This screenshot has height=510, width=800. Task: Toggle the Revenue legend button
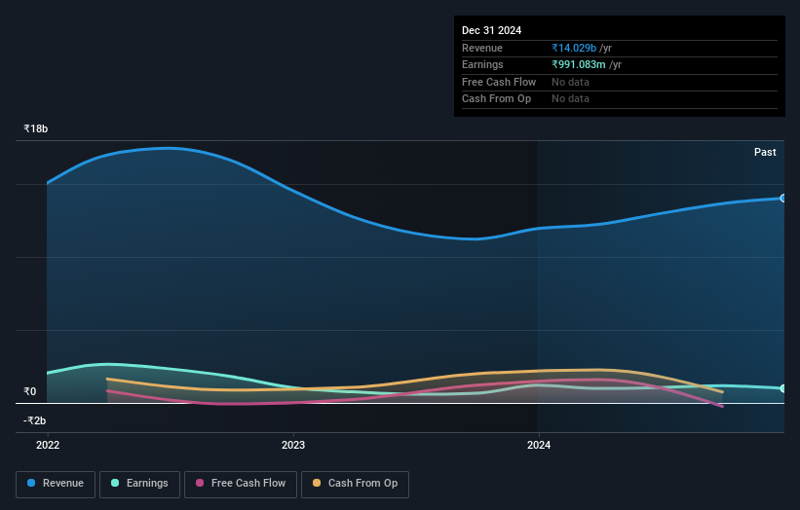click(x=56, y=484)
